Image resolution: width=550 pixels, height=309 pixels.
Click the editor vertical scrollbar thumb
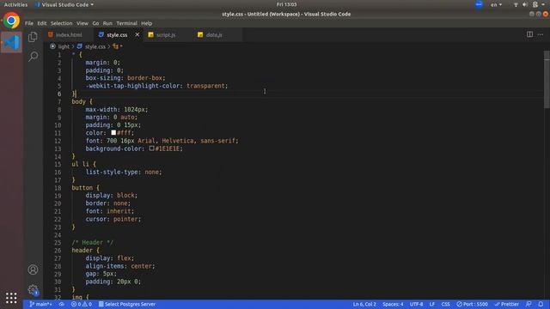click(547, 80)
